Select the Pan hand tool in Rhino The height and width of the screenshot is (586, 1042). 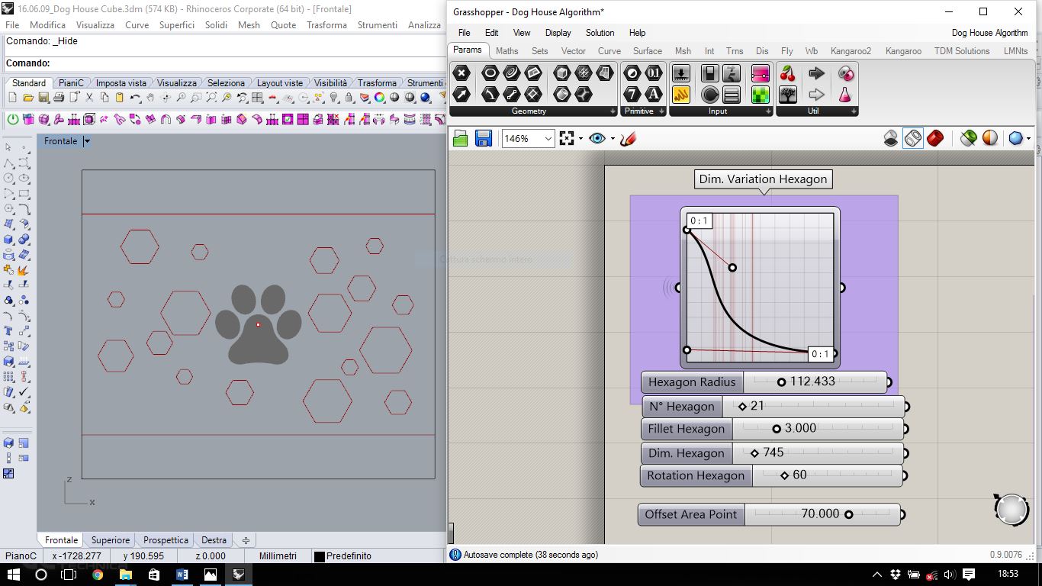(x=150, y=98)
